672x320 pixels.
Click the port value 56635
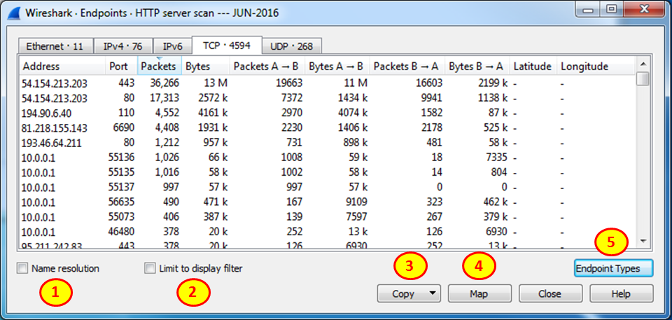pyautogui.click(x=122, y=202)
